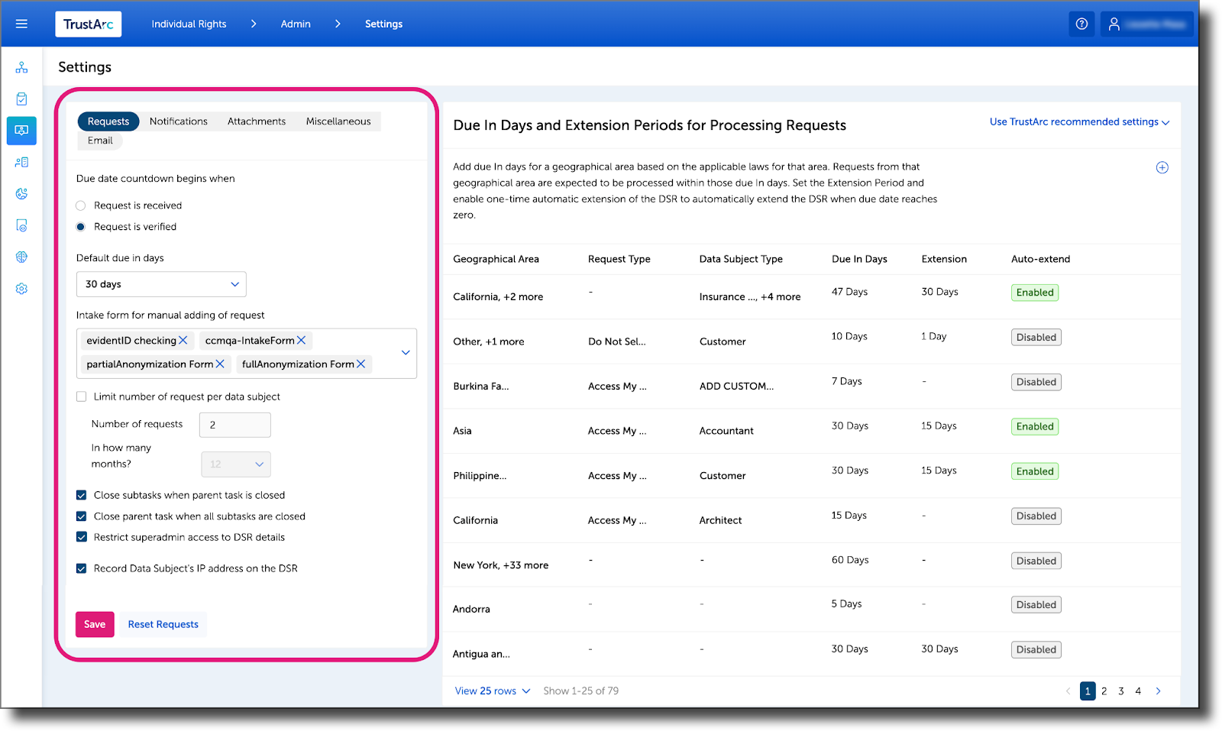This screenshot has height=731, width=1222.
Task: Expand the intake form selection dropdown
Action: pos(405,353)
